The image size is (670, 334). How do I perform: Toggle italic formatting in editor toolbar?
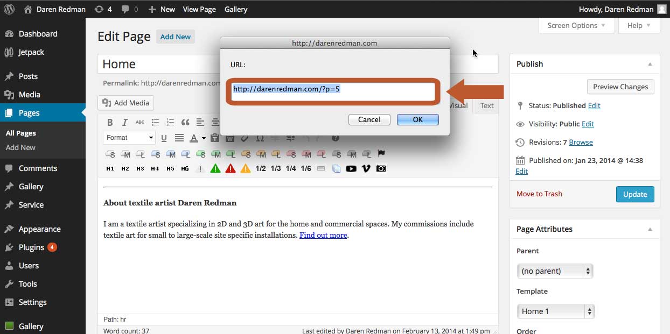tap(125, 122)
